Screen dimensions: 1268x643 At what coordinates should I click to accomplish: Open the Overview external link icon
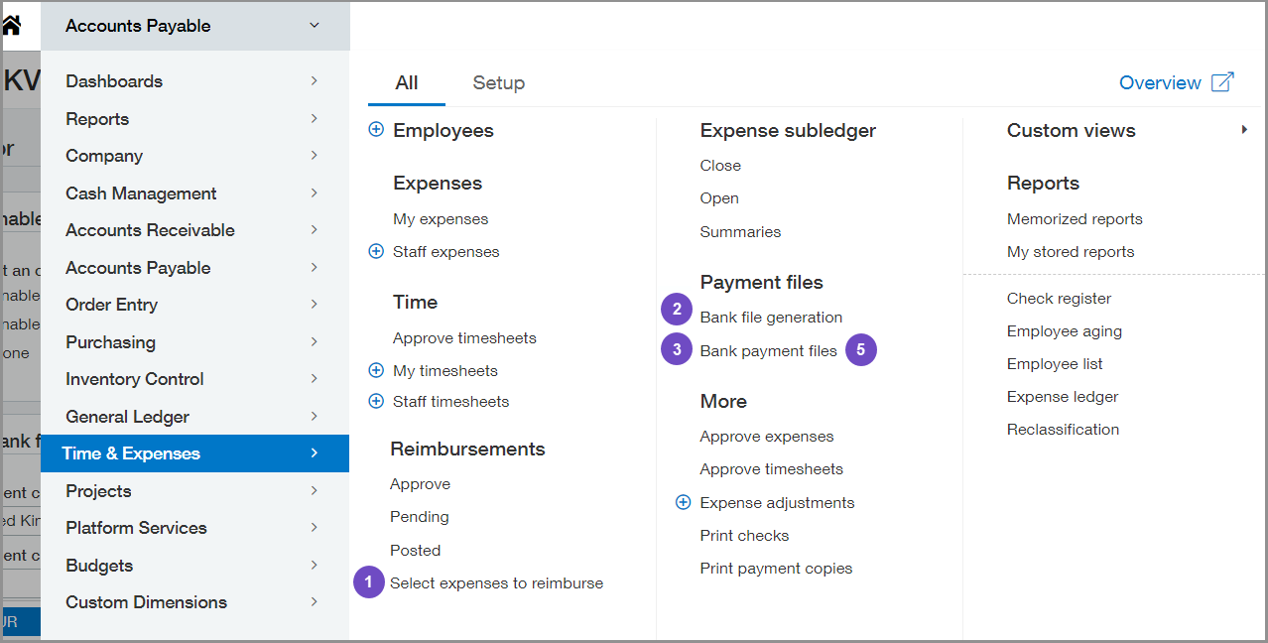1222,82
